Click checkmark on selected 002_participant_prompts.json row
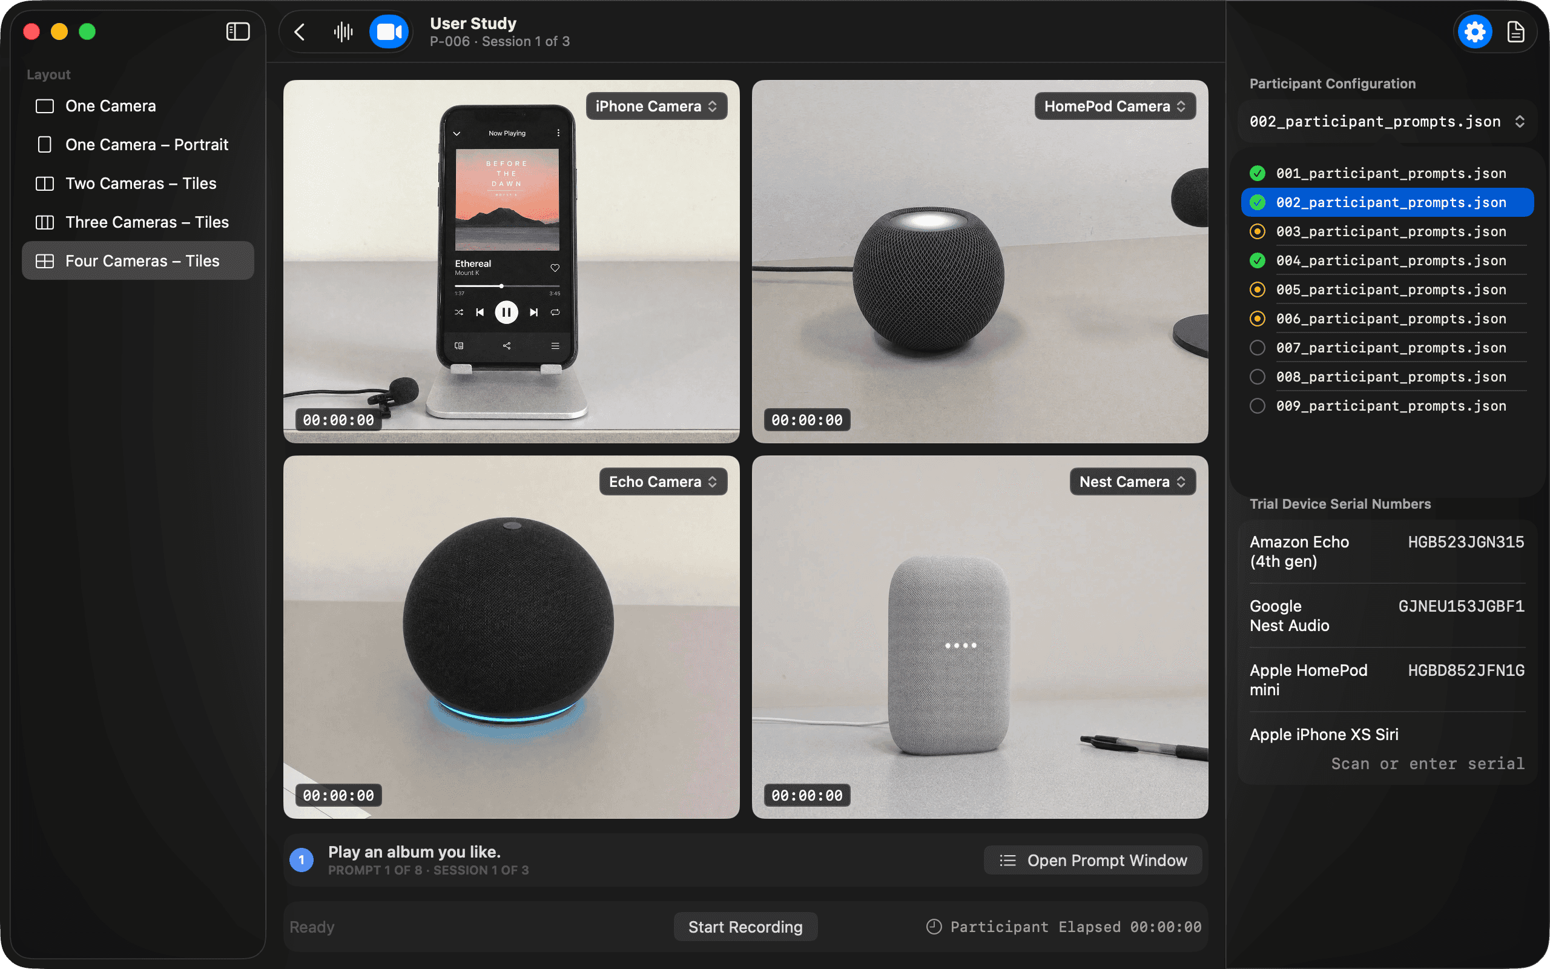Image resolution: width=1550 pixels, height=969 pixels. (x=1258, y=202)
